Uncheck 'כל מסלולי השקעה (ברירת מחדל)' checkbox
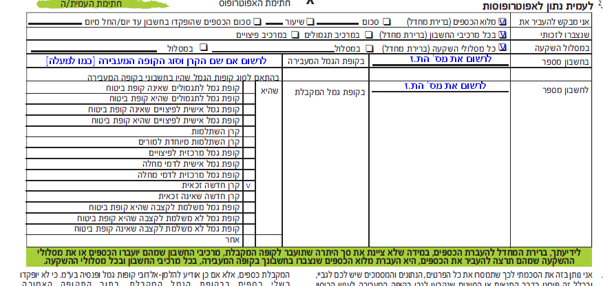The width and height of the screenshot is (603, 286). click(x=502, y=47)
